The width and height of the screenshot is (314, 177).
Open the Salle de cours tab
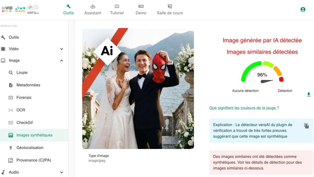(170, 10)
